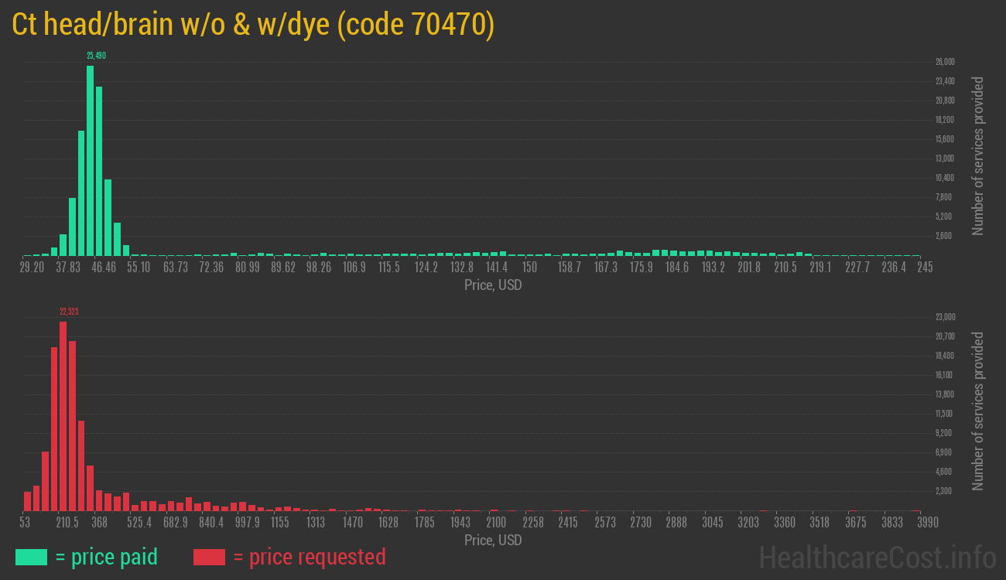The height and width of the screenshot is (580, 1006).
Task: Click the 150 tick label on the green chart axis
Action: coord(529,268)
